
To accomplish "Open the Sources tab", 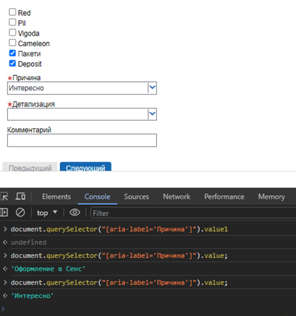I will coord(137,196).
